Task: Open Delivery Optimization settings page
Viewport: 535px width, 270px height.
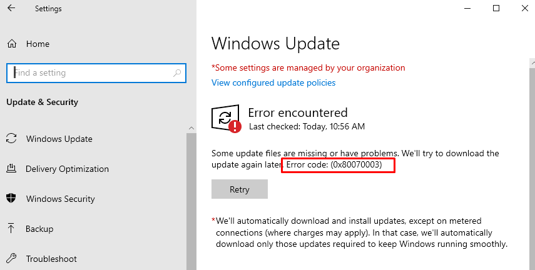Action: (x=67, y=169)
